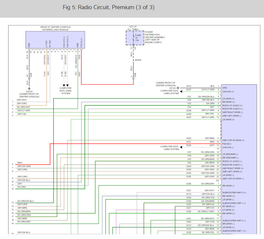Select the 'EXTERNAL DISC MODULE' label

(55, 30)
